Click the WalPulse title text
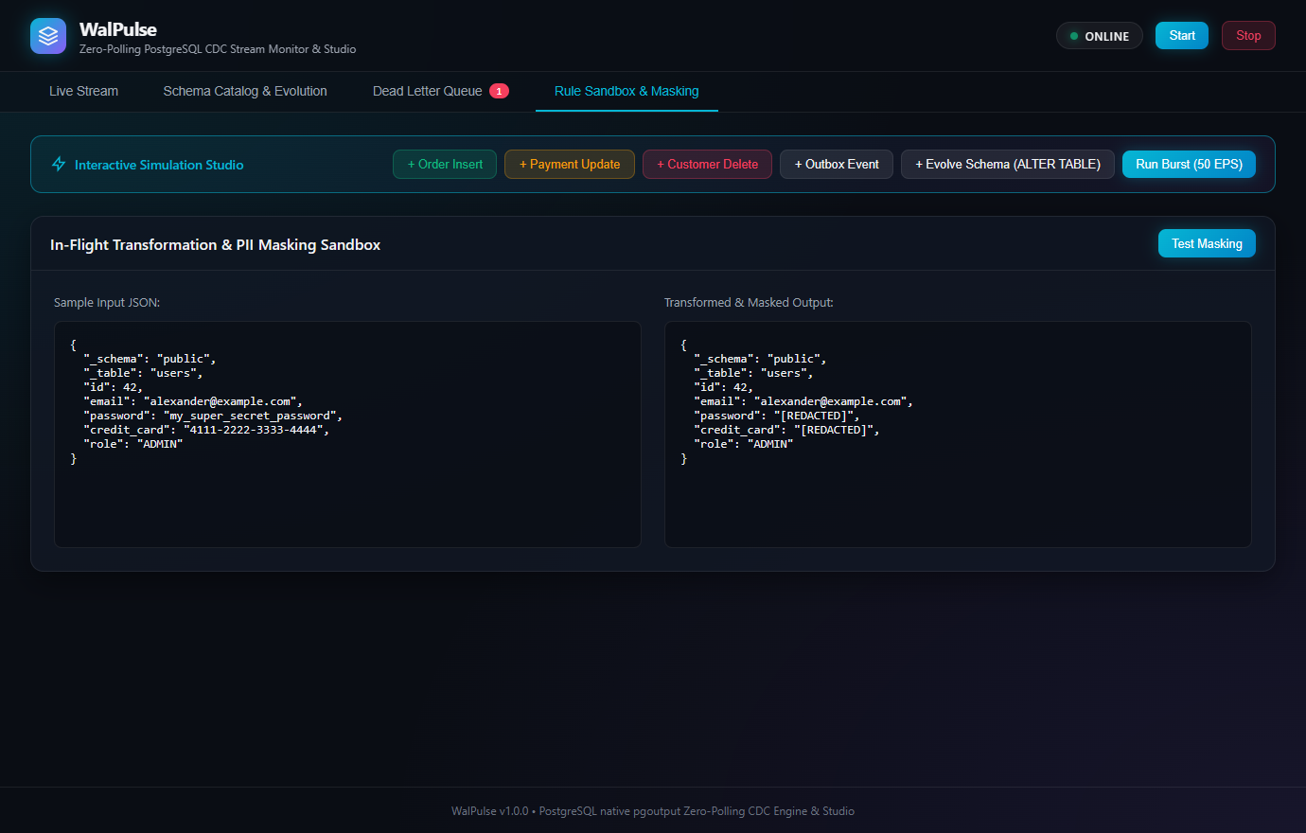Screen dimensions: 1306x833 point(118,29)
